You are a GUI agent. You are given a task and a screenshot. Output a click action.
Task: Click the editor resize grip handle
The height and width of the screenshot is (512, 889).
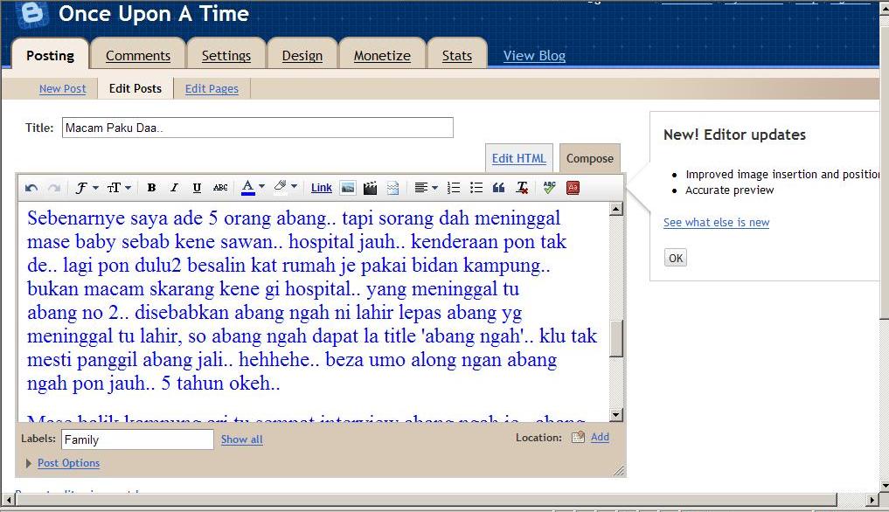[x=619, y=470]
